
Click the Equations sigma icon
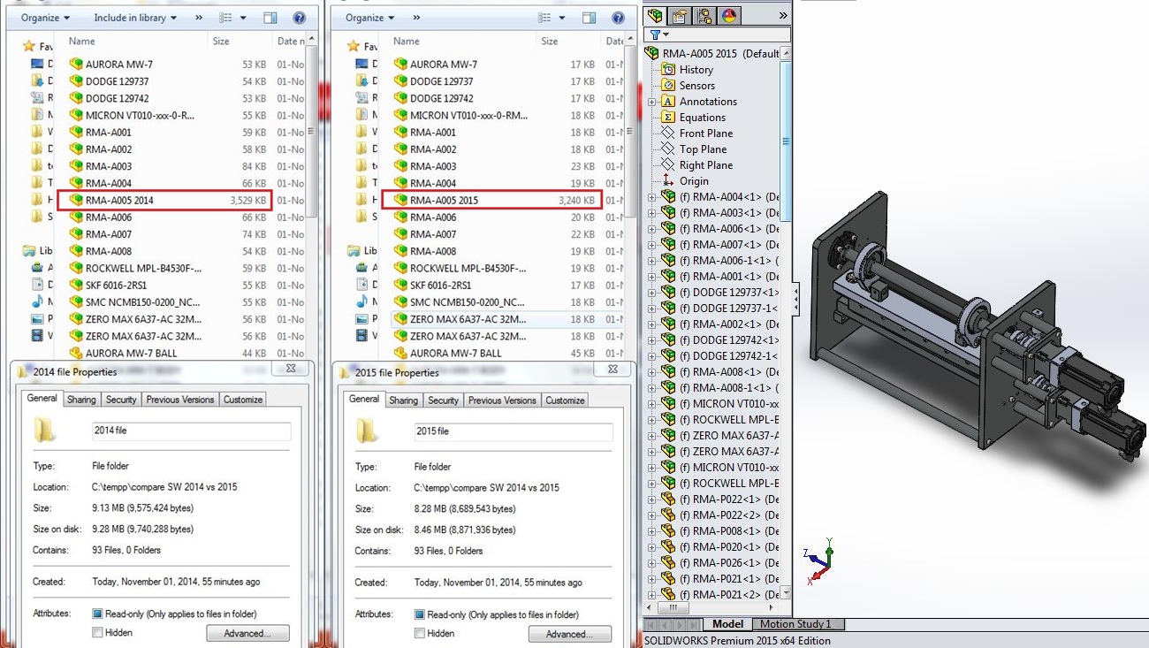(668, 118)
